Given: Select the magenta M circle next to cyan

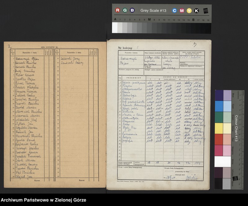Looking at the screenshot, I should click(182, 11).
